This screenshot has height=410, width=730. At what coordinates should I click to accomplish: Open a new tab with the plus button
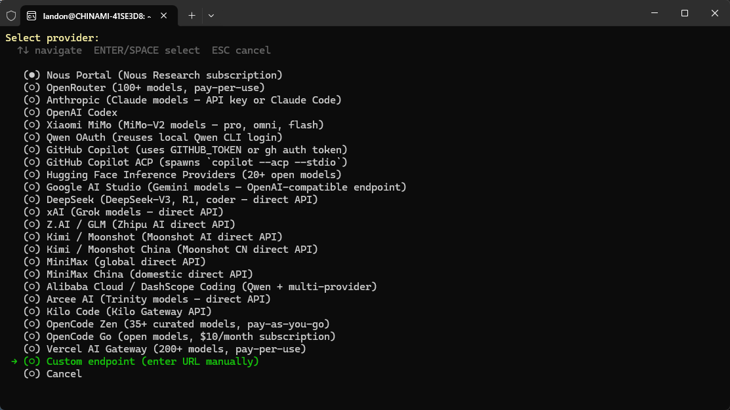[x=192, y=15]
